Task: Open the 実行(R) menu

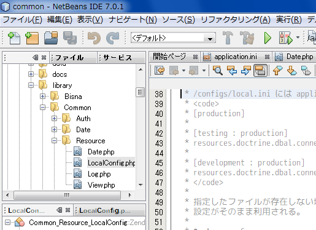Action: coord(289,20)
